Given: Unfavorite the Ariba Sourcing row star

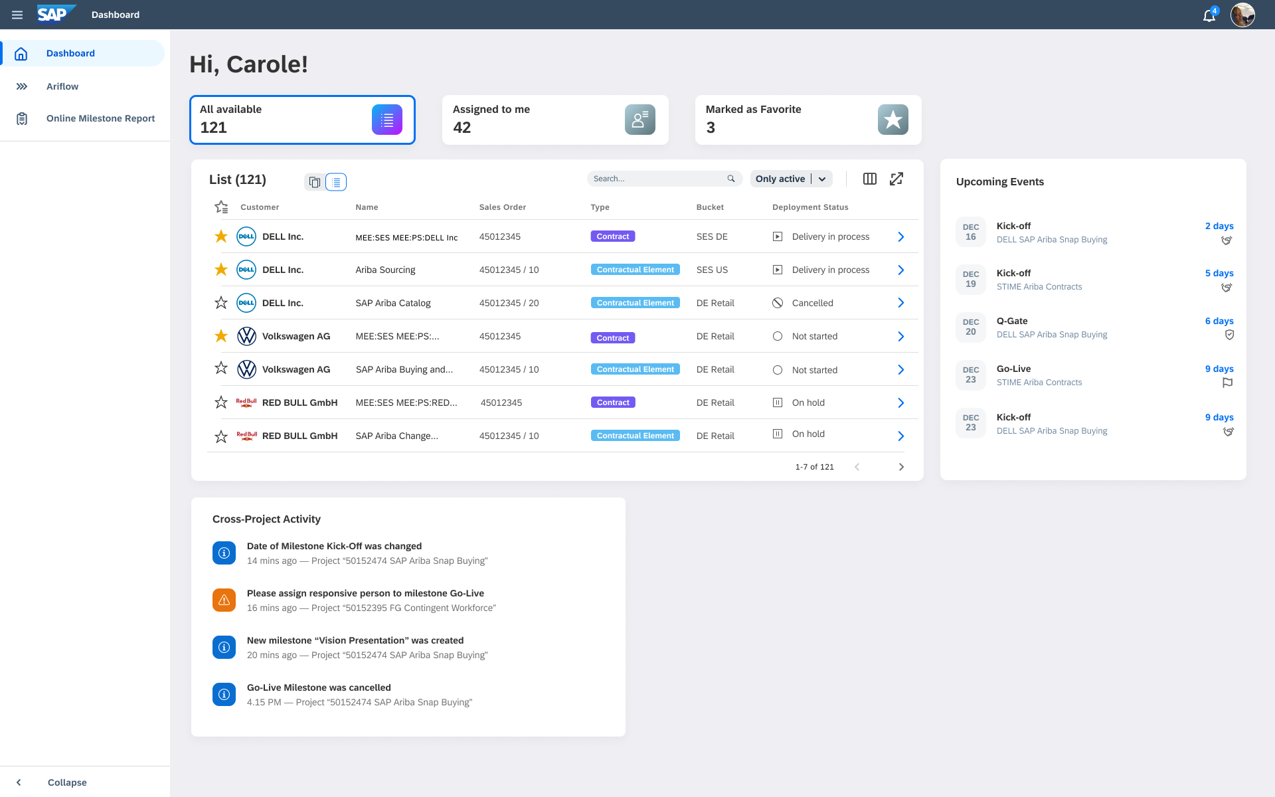Looking at the screenshot, I should point(221,270).
